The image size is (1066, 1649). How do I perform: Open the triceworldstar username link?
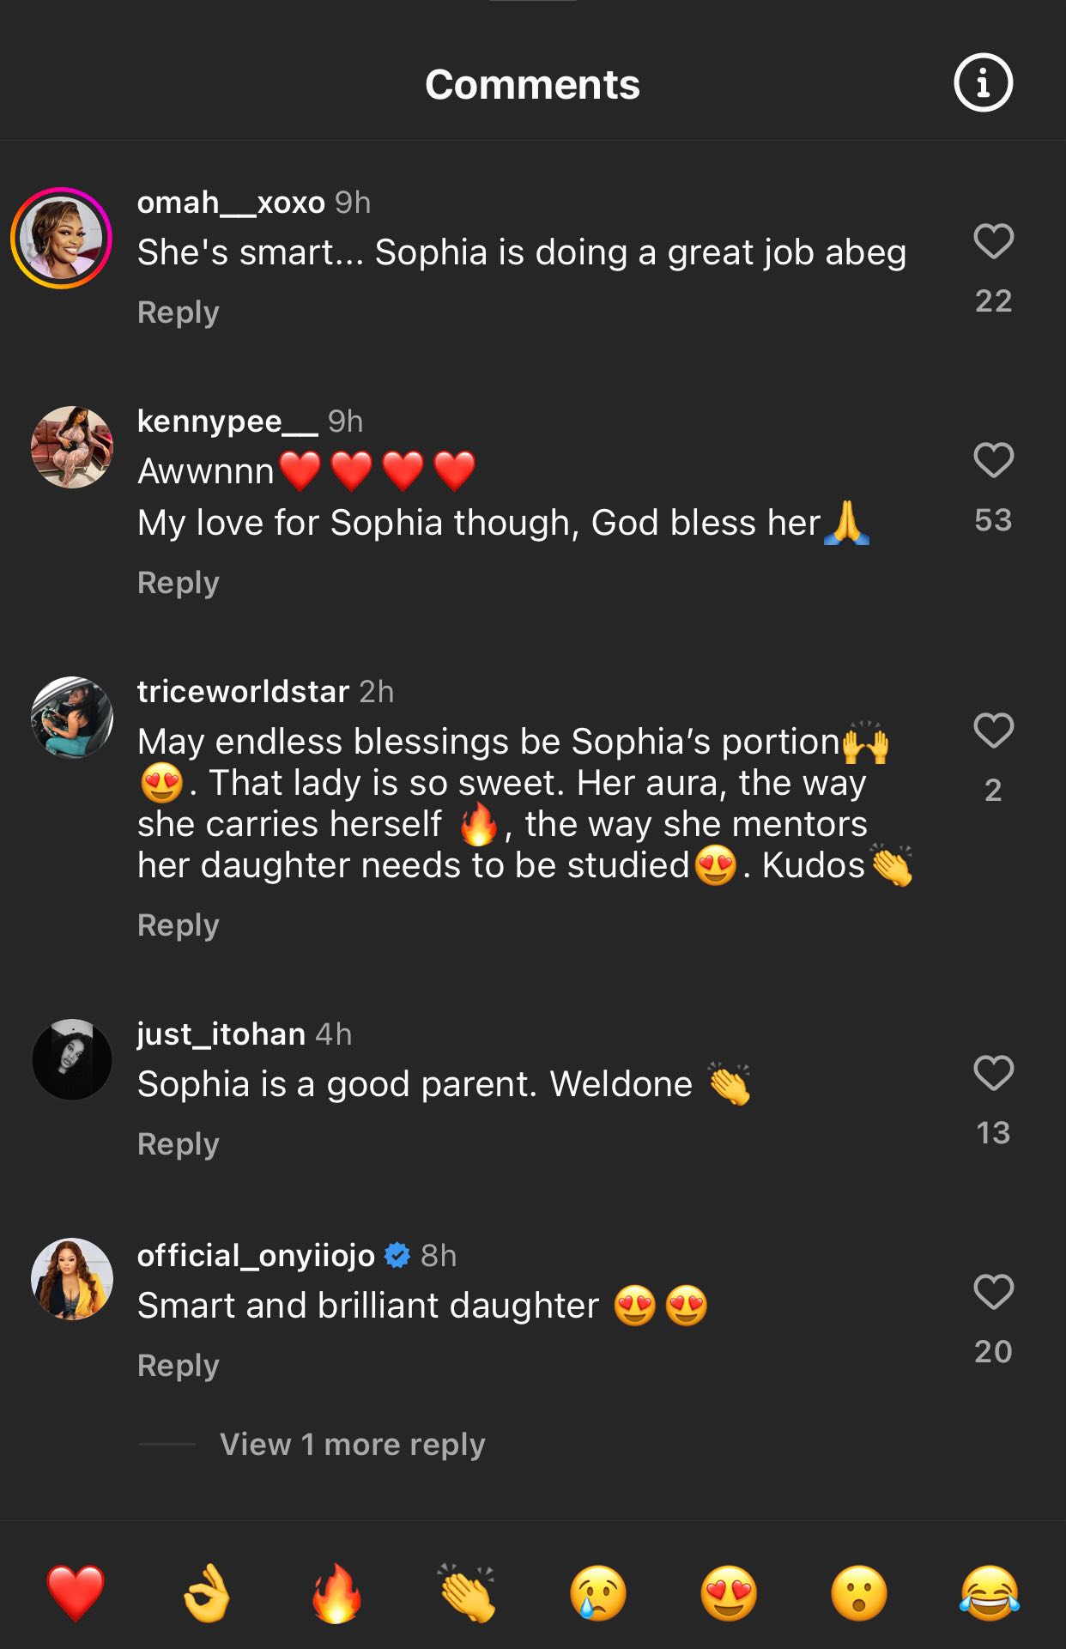(243, 691)
